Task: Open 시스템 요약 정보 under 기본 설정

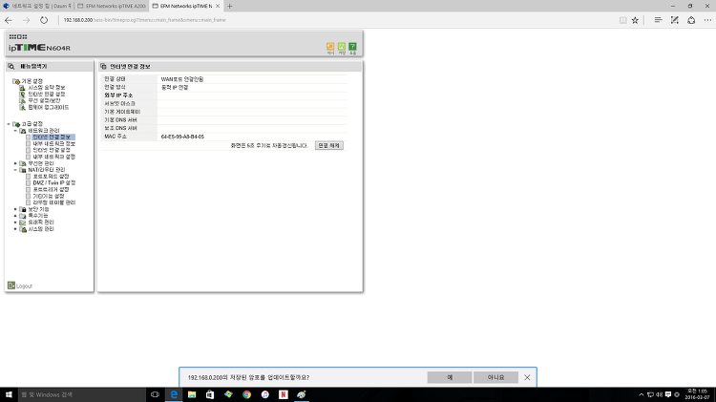Action: (x=47, y=87)
